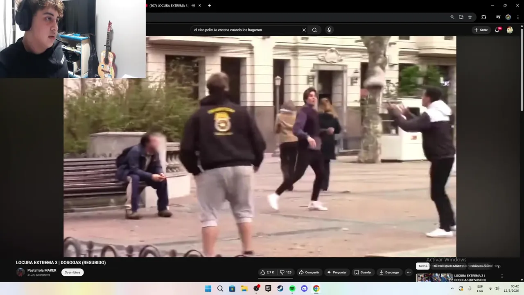The height and width of the screenshot is (295, 524).
Task: Open LOCURA EXTREMA 2 suggested video thumbnail
Action: [434, 278]
